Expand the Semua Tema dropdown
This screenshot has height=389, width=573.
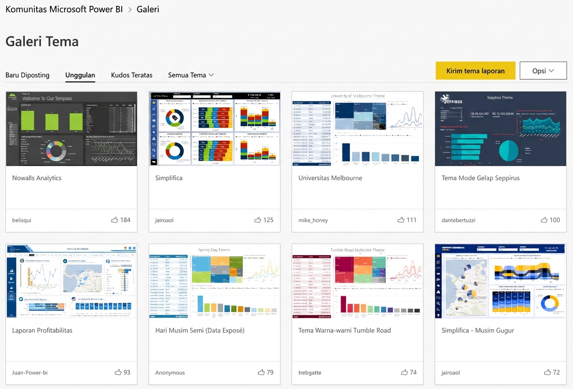191,75
